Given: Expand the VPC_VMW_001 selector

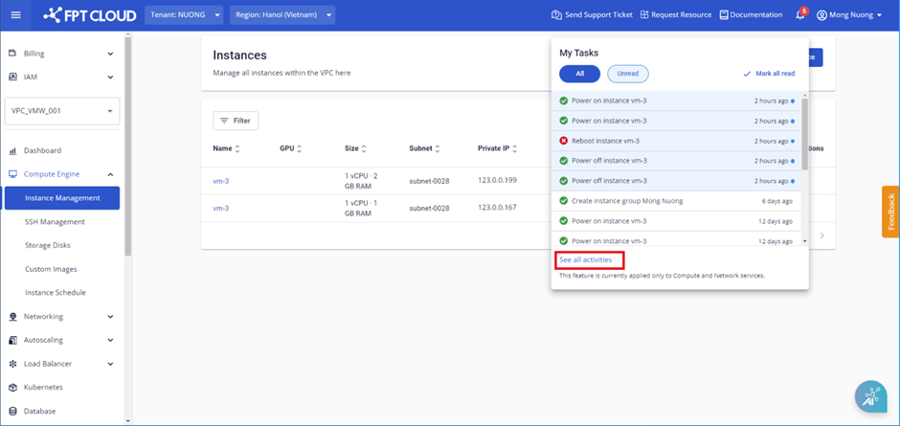Looking at the screenshot, I should [x=62, y=111].
